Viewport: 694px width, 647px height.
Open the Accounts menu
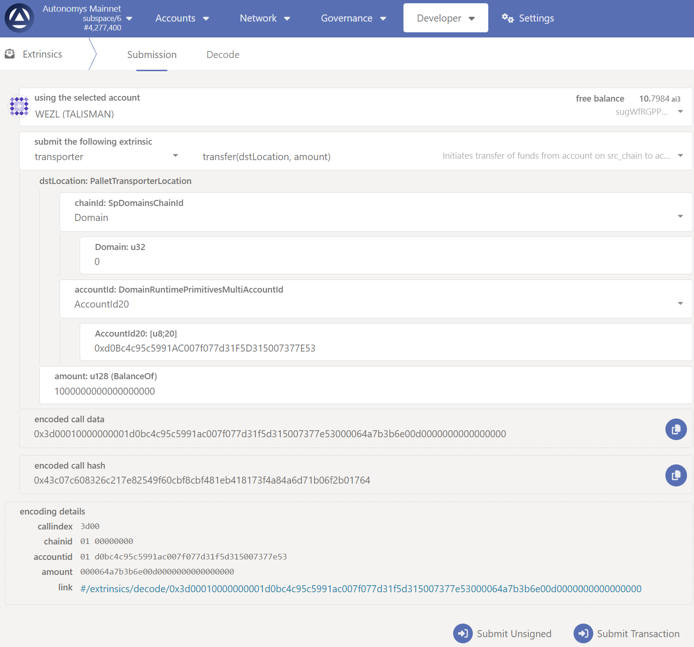point(182,18)
